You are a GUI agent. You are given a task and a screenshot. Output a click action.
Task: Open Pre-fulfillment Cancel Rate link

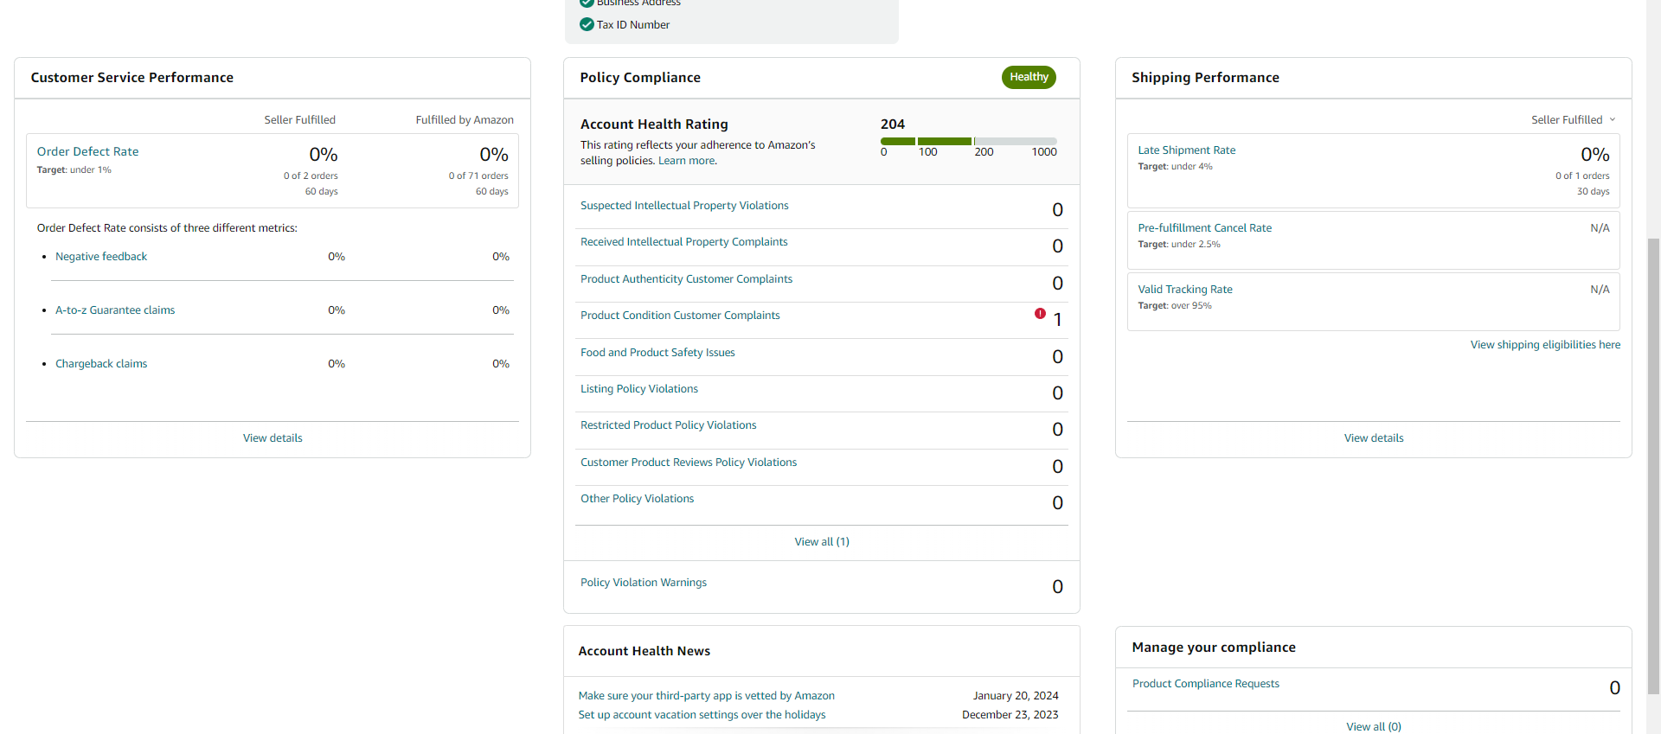click(x=1204, y=228)
